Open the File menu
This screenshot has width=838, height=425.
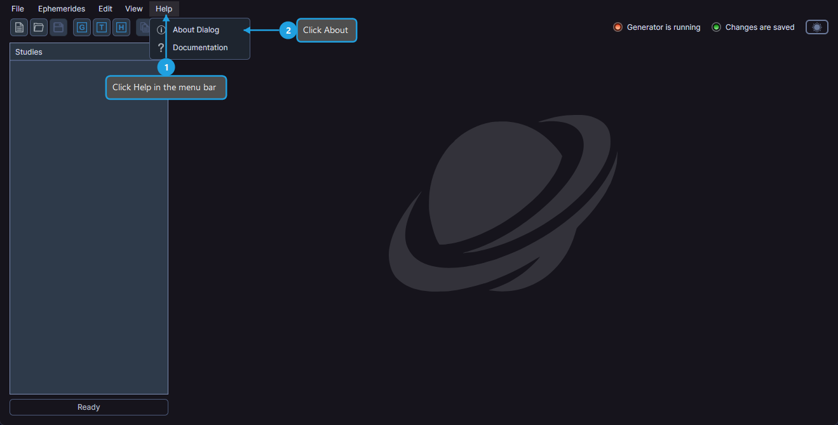18,9
